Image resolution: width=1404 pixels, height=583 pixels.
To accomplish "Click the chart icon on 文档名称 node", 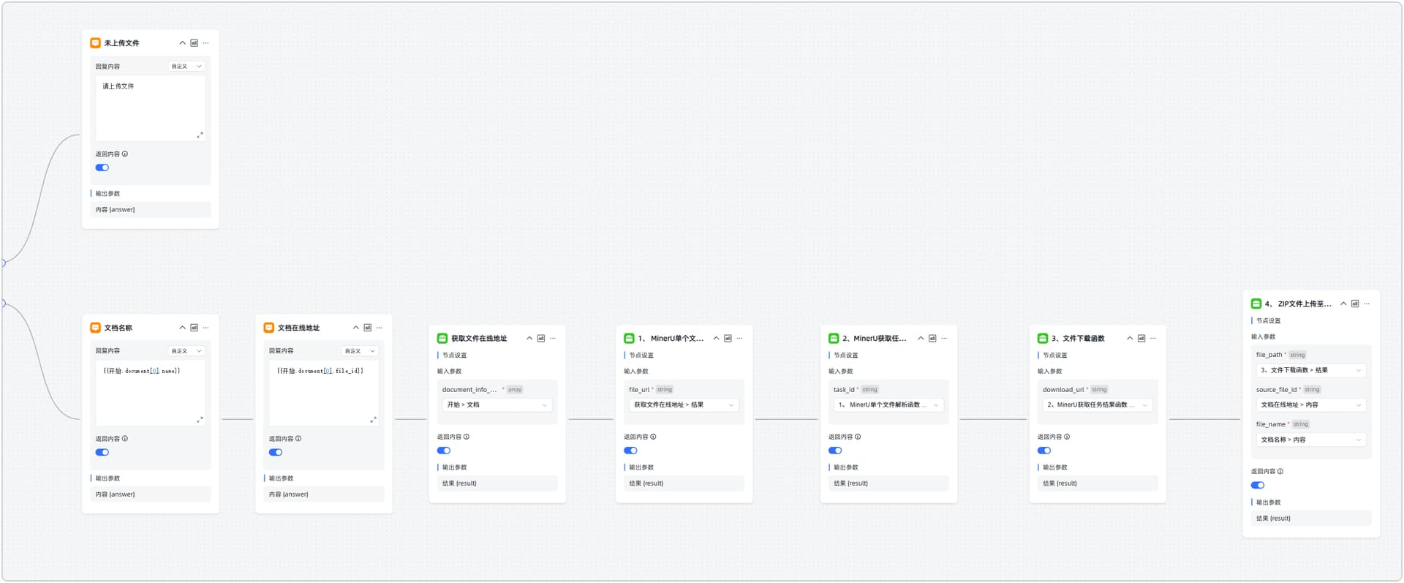I will point(194,328).
